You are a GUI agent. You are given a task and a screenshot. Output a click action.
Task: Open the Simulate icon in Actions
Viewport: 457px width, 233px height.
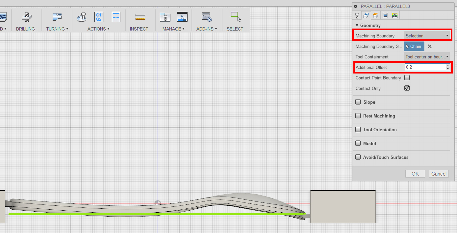click(x=81, y=17)
